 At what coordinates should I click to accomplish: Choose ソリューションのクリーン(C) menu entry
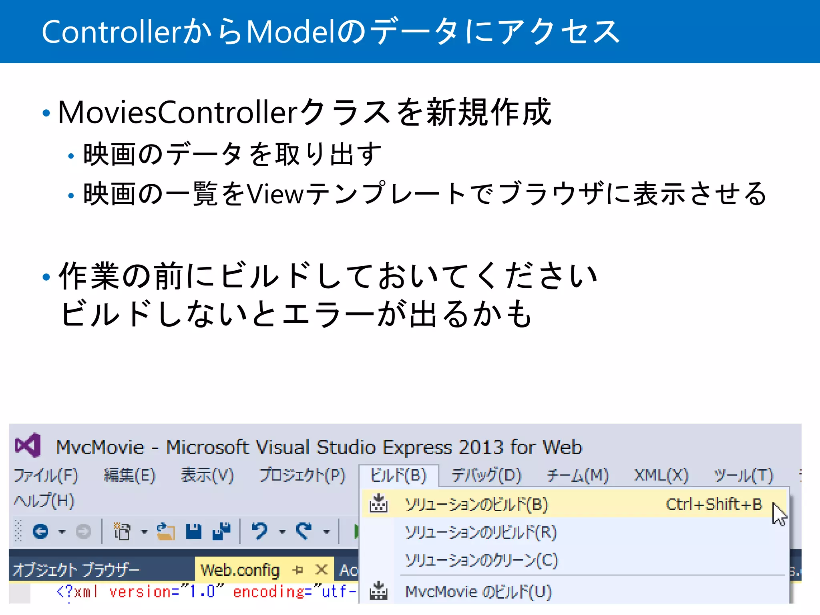coord(575,560)
